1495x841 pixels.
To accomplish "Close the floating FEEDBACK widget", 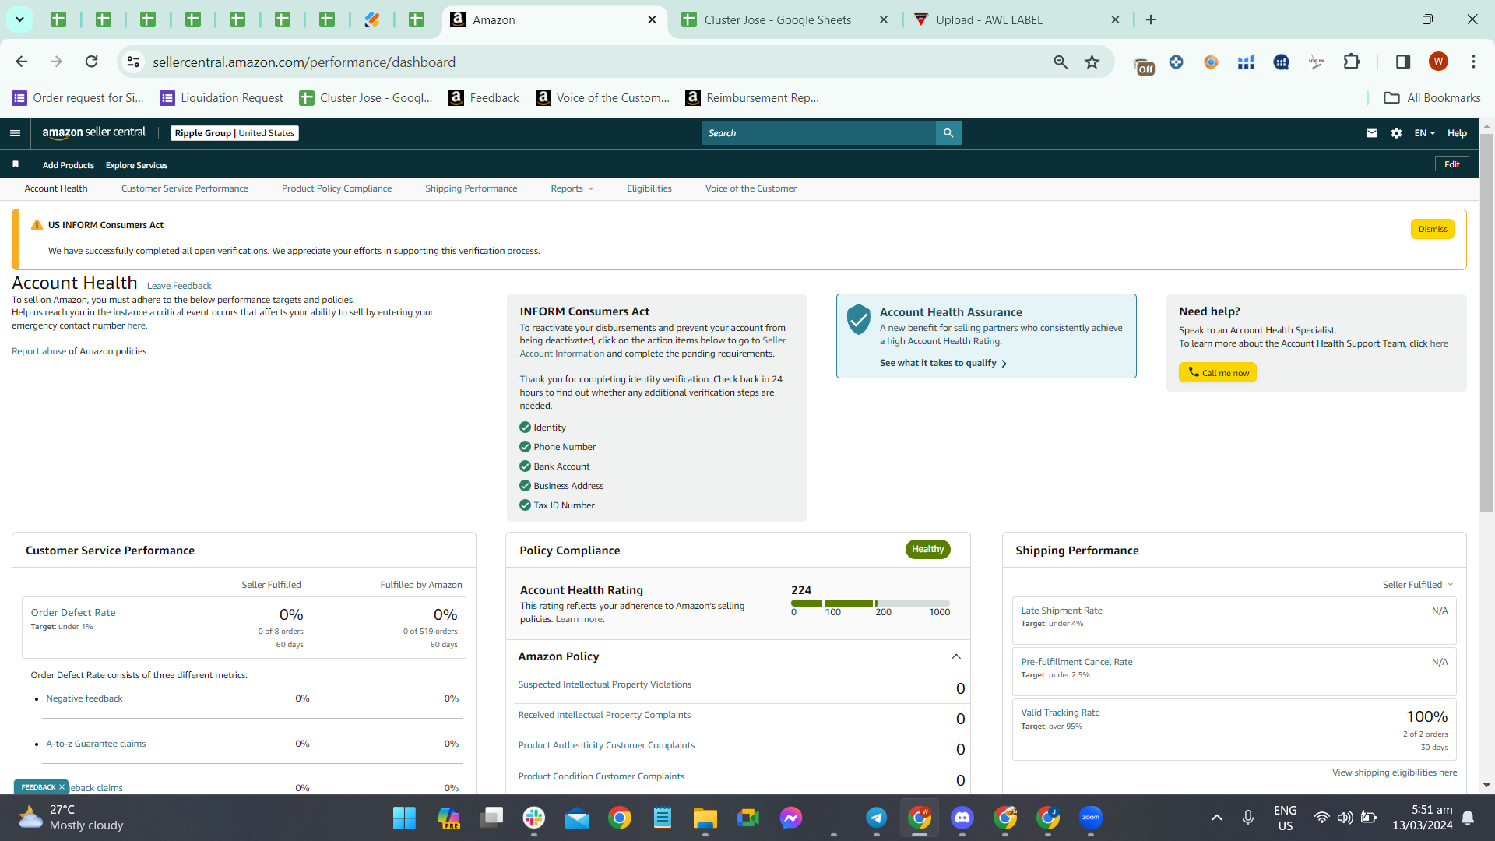I will [62, 787].
